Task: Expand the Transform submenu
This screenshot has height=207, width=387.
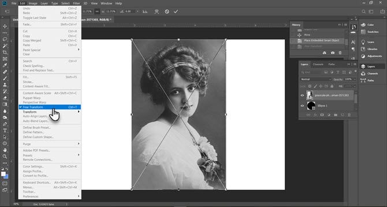Action: point(50,112)
